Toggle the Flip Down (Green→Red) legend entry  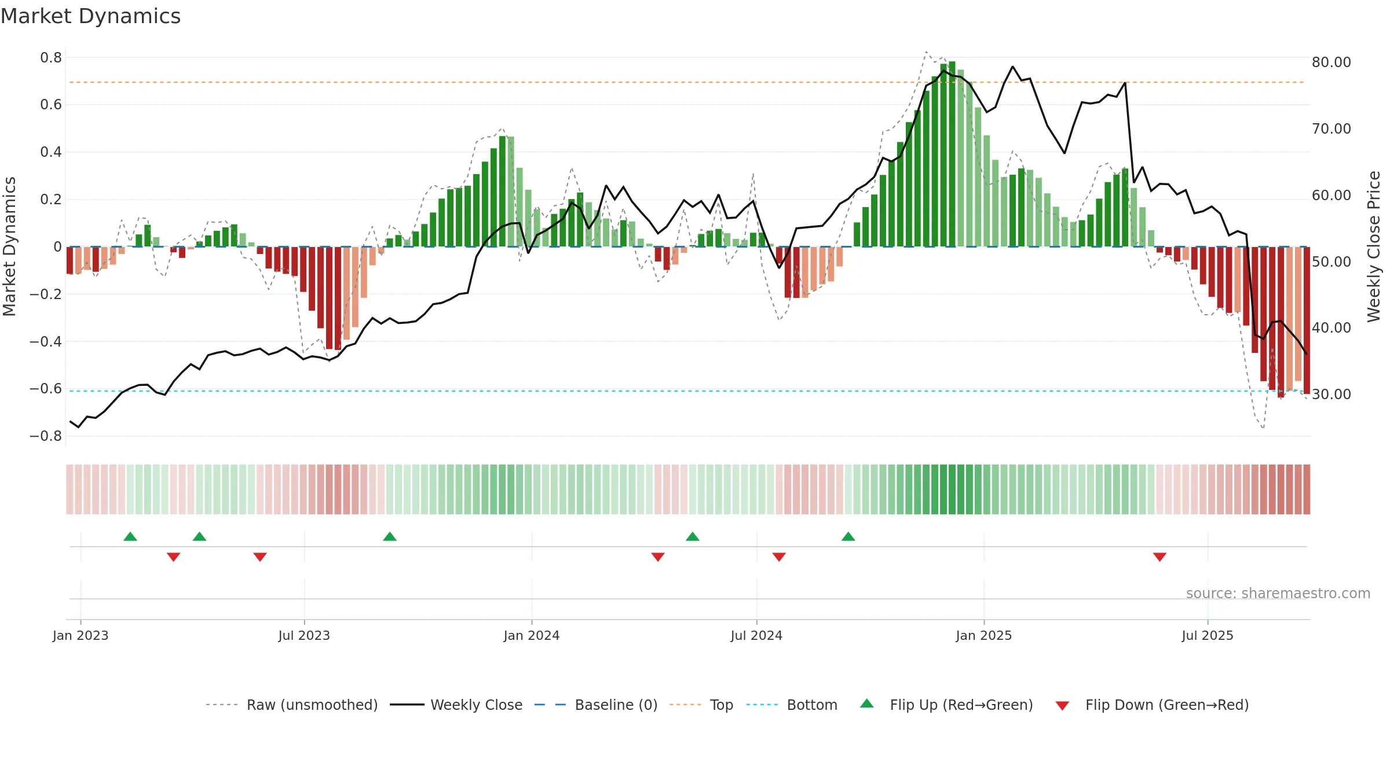[x=1152, y=705]
